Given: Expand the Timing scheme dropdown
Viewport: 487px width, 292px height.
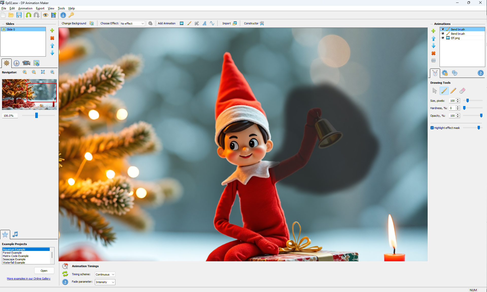Looking at the screenshot, I should [105, 274].
